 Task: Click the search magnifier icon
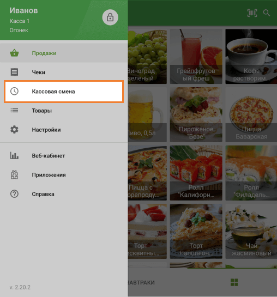[267, 13]
